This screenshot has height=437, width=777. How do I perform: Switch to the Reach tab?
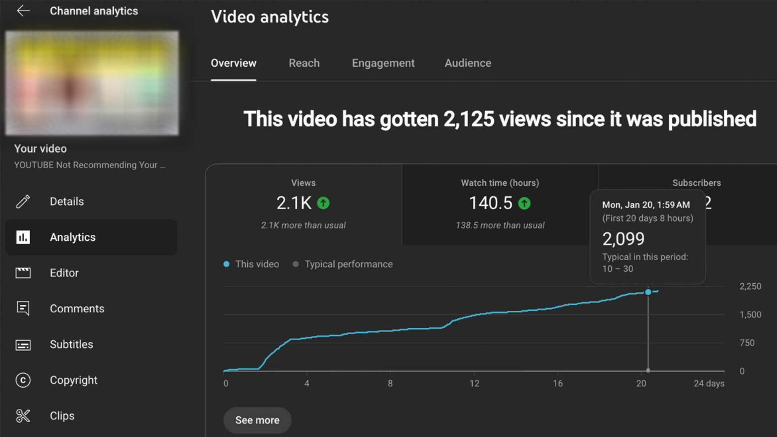(x=304, y=63)
